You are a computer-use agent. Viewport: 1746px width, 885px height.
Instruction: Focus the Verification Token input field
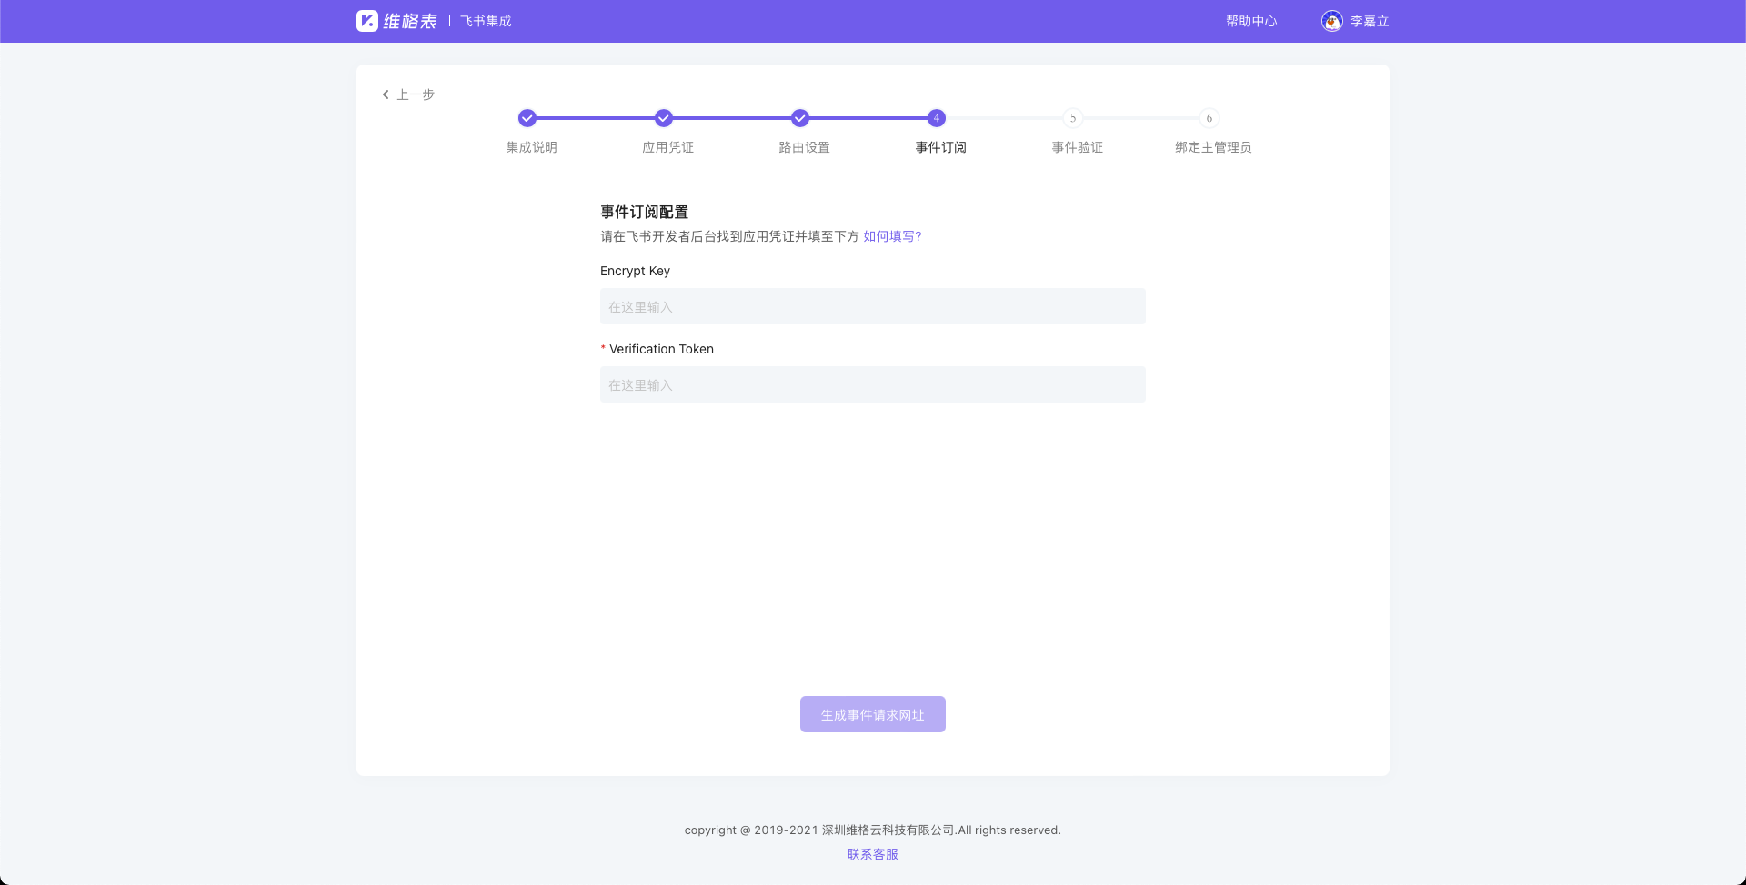873,385
